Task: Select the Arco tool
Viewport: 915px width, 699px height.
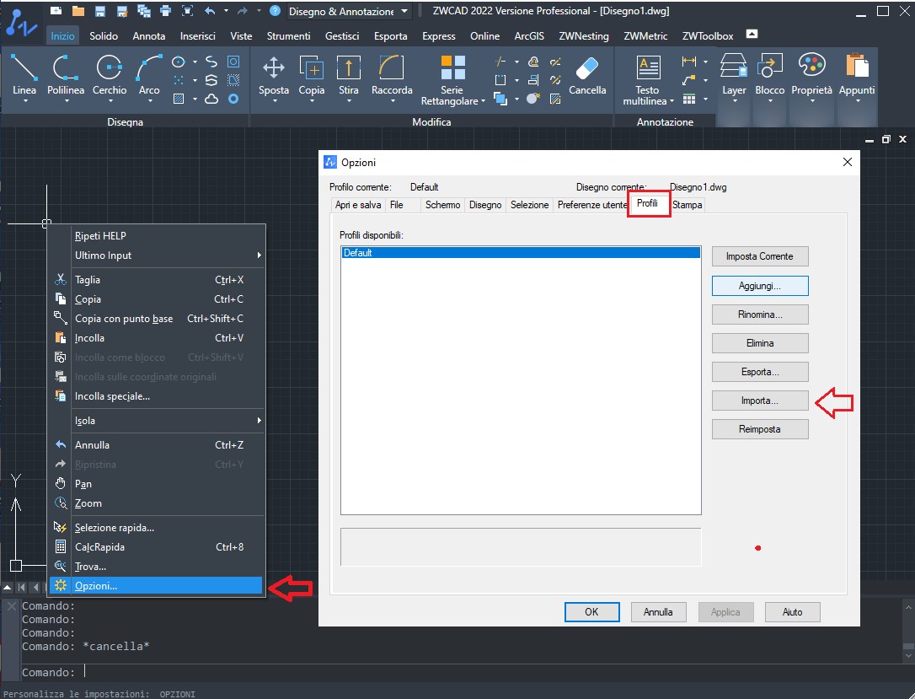Action: [x=149, y=75]
